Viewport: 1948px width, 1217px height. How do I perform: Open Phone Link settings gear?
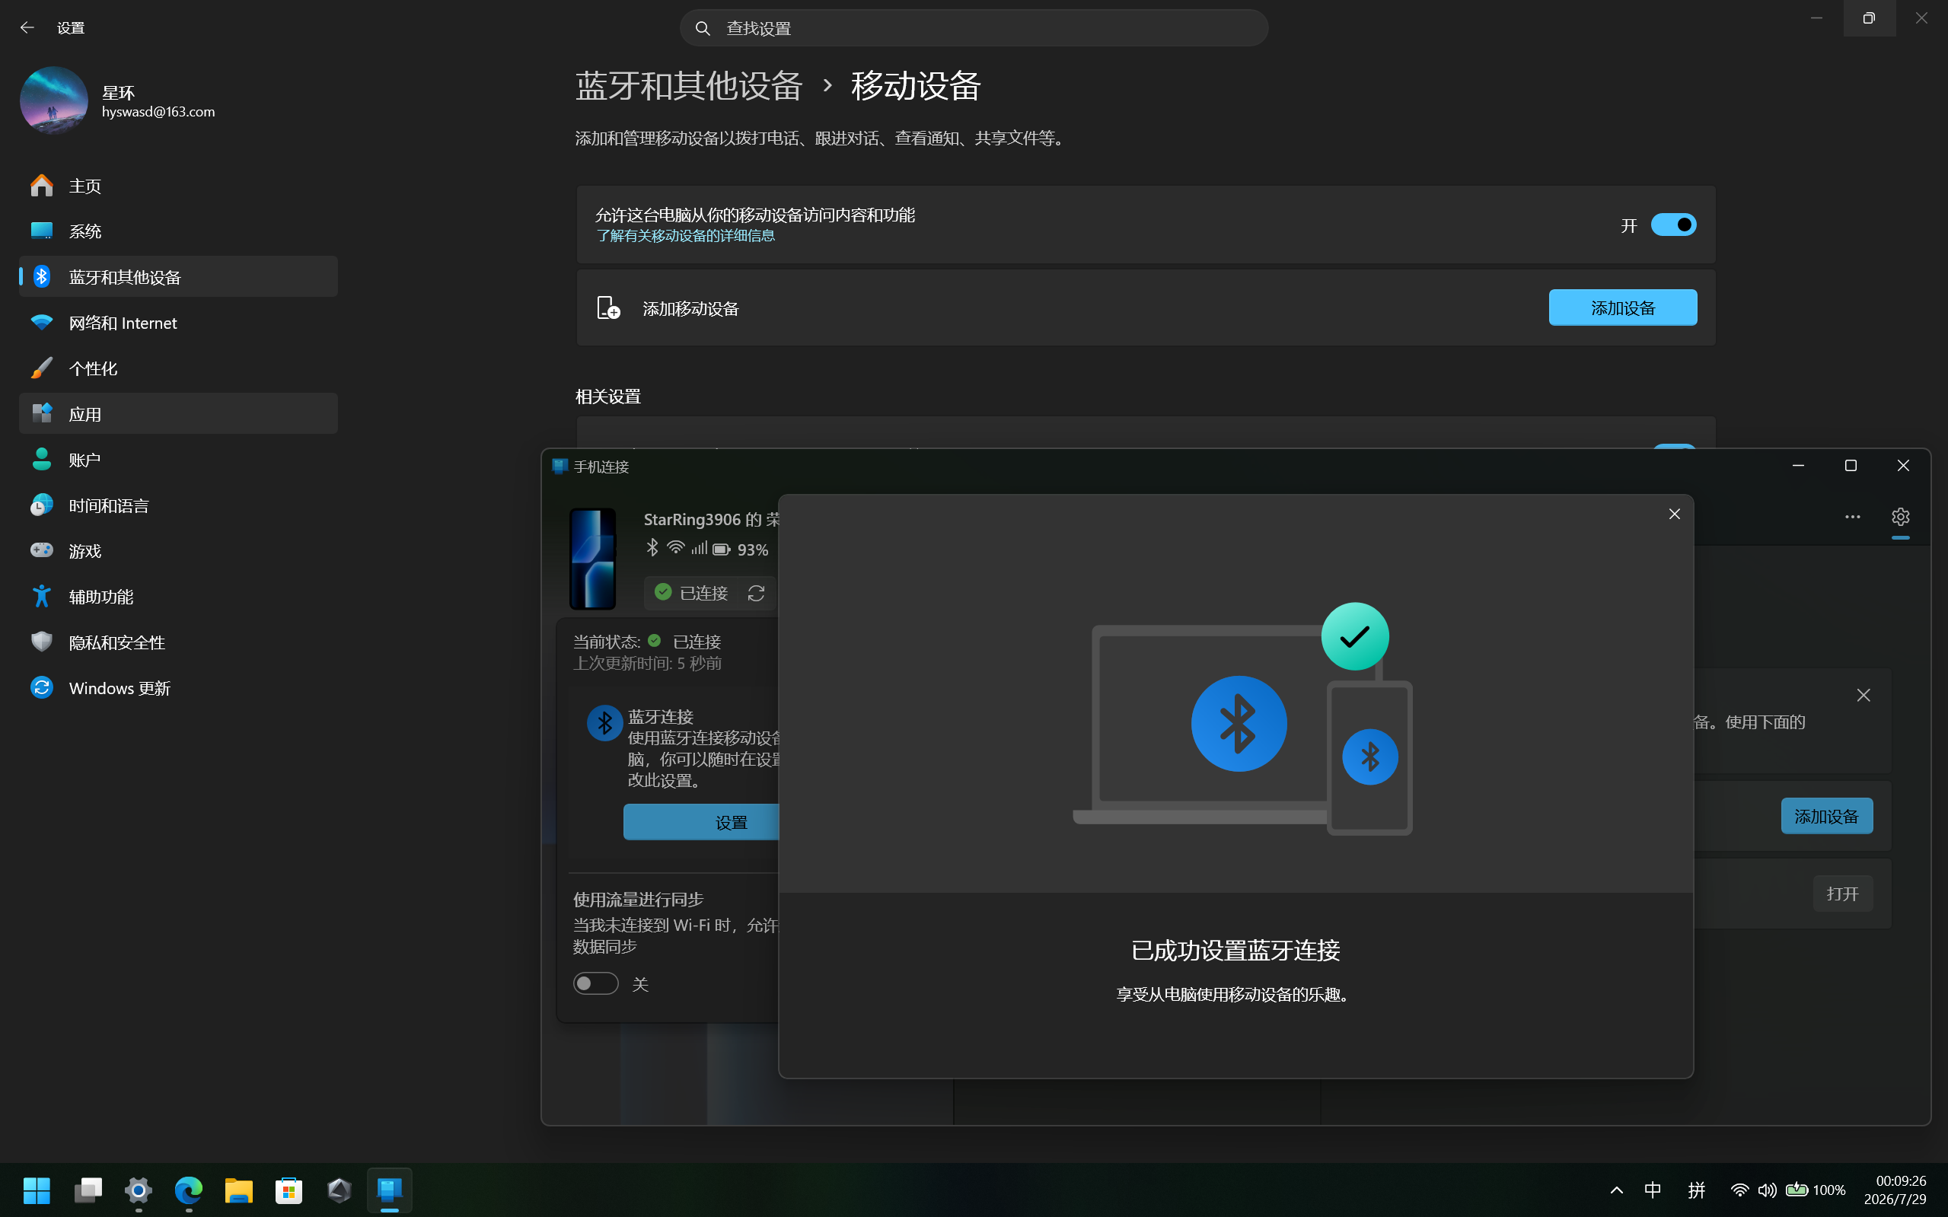click(1900, 516)
